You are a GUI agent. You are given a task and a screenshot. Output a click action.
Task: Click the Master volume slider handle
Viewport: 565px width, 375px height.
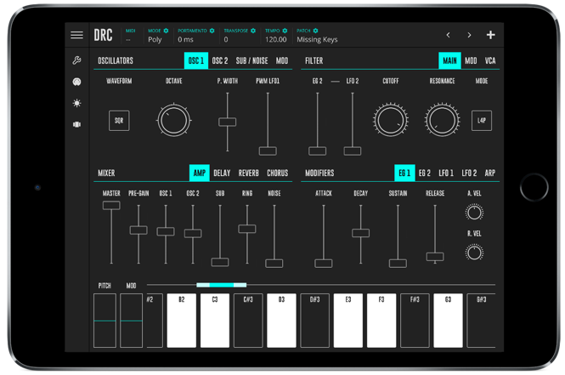111,206
